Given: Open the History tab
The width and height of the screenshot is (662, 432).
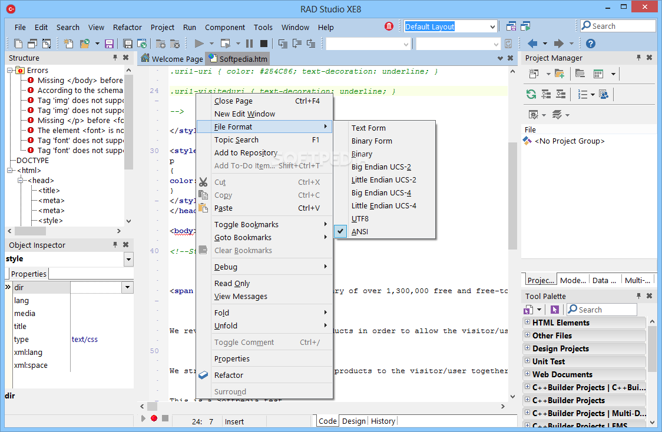Looking at the screenshot, I should 383,421.
